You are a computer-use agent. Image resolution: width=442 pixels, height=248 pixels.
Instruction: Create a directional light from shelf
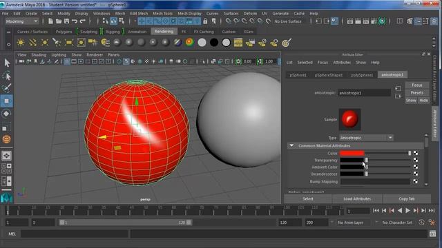point(32,43)
